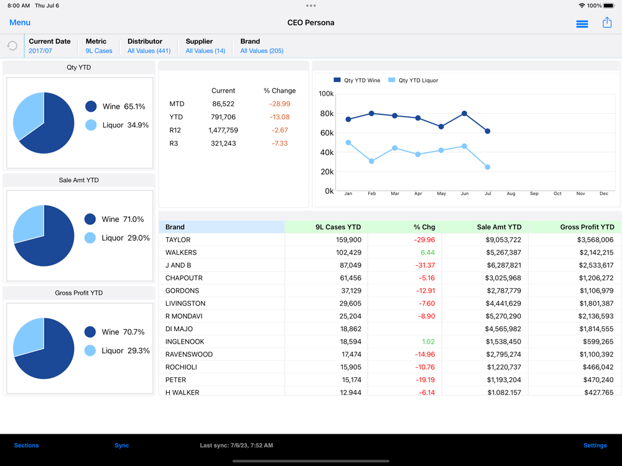Select the GORDONS brand row
Image resolution: width=622 pixels, height=466 pixels.
point(390,290)
